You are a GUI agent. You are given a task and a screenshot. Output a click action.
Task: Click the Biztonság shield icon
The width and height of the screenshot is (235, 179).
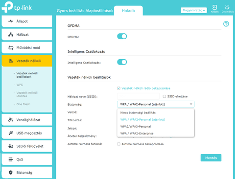pos(11,173)
